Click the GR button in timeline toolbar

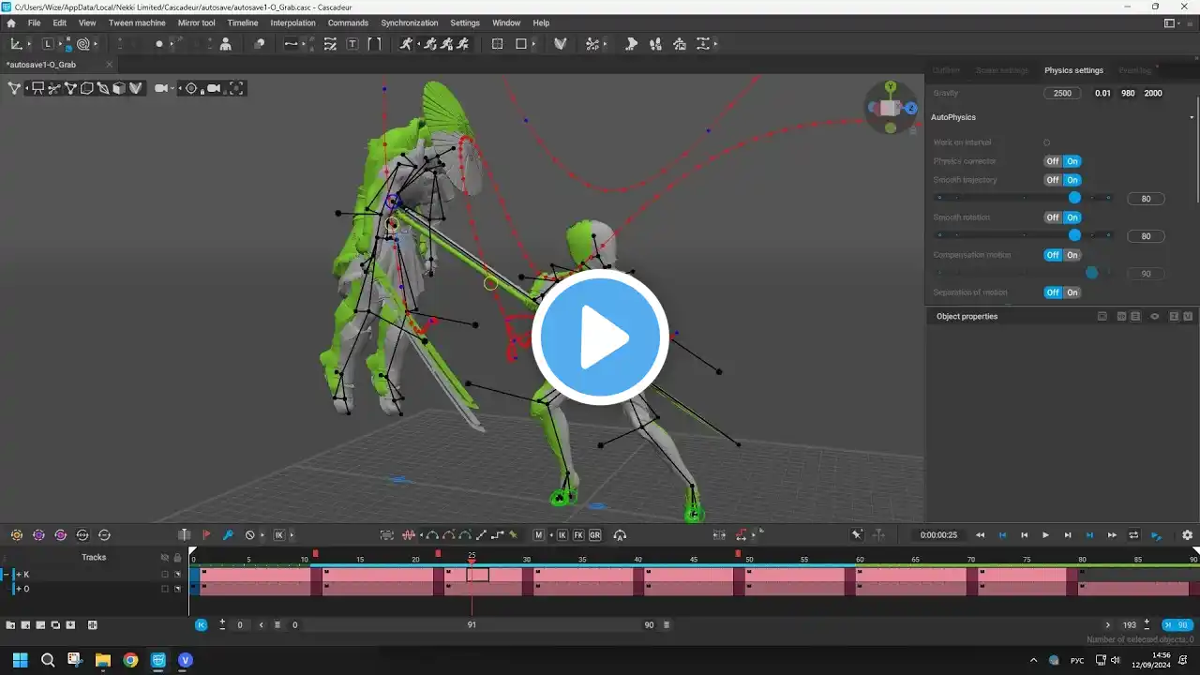point(594,535)
